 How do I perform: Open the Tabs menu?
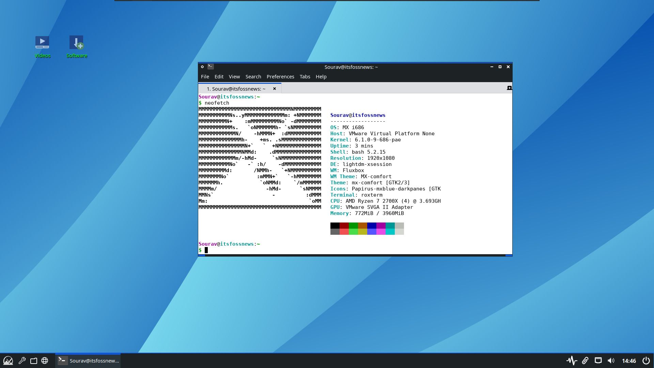pyautogui.click(x=305, y=77)
